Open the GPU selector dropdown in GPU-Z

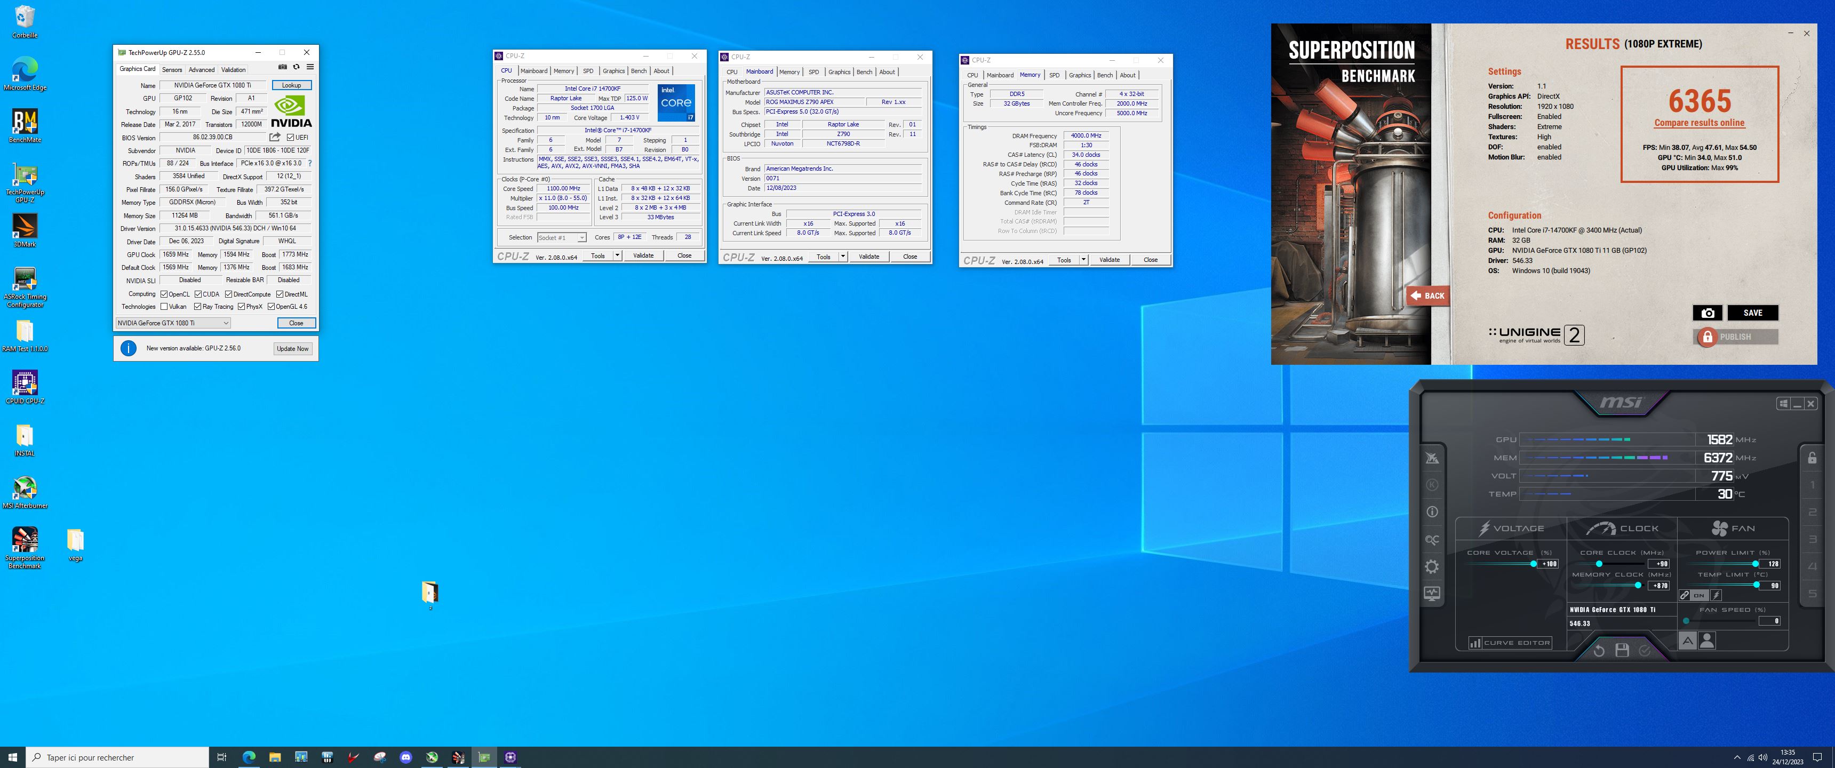click(x=173, y=323)
